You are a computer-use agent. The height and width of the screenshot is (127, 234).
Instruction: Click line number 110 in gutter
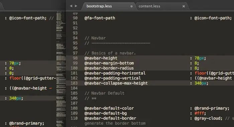click(74, 118)
